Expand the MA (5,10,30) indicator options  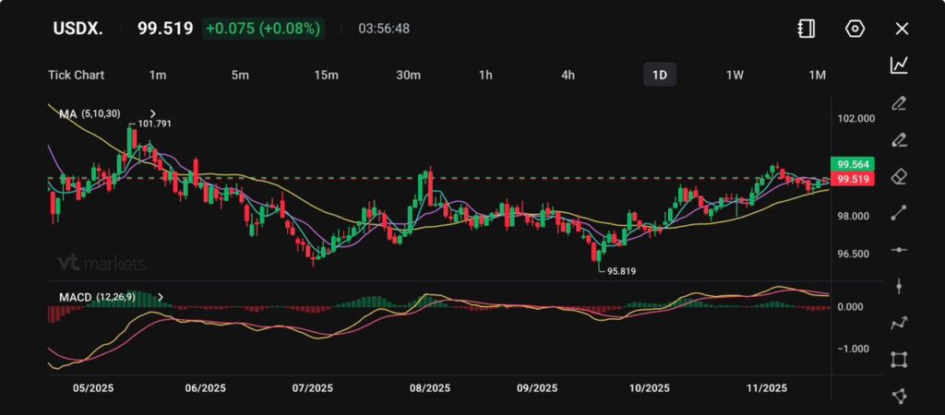pos(152,113)
